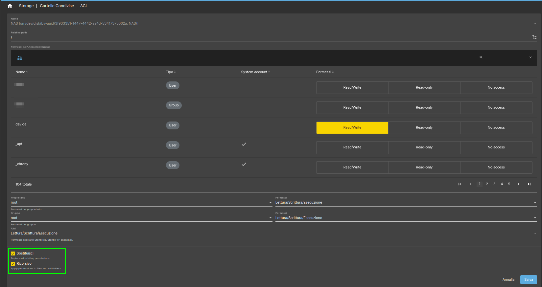Image resolution: width=542 pixels, height=287 pixels.
Task: Clear the search with X icon
Action: [x=530, y=57]
